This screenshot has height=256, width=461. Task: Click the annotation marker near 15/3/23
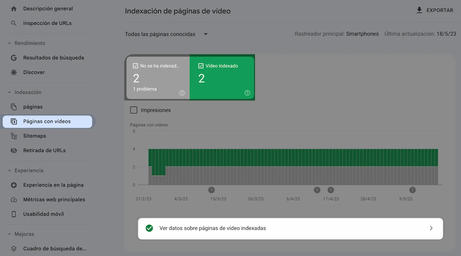(211, 190)
